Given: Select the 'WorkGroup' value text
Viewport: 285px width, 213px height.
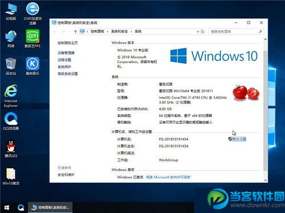Looking at the screenshot, I should pyautogui.click(x=169, y=160).
